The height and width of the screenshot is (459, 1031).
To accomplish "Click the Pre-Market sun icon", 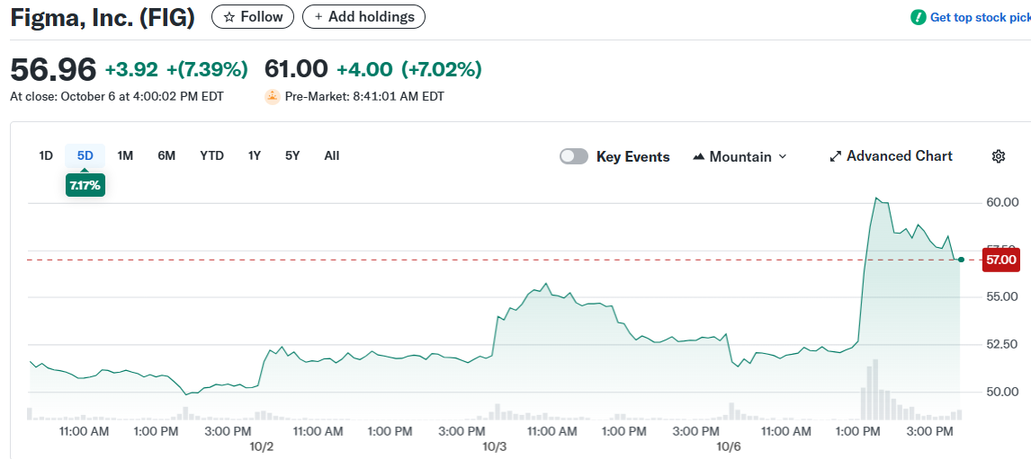I will (273, 96).
